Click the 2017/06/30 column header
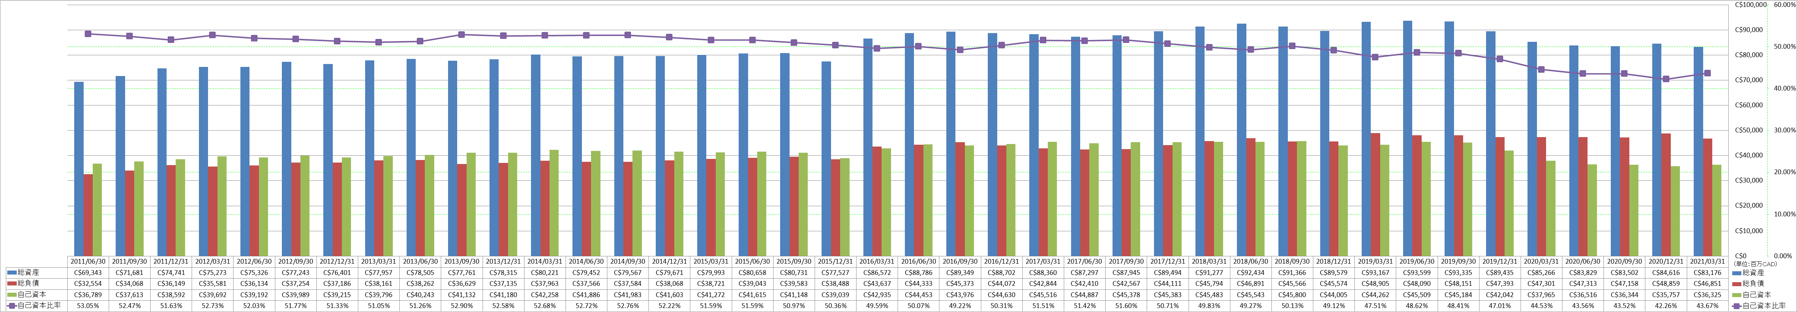The height and width of the screenshot is (312, 1797). (1086, 261)
